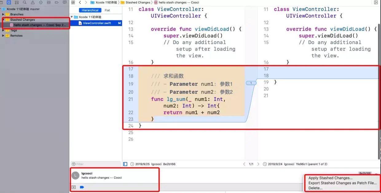Click the Filter field
Image resolution: width=381 pixels, height=193 pixels.
[96, 164]
